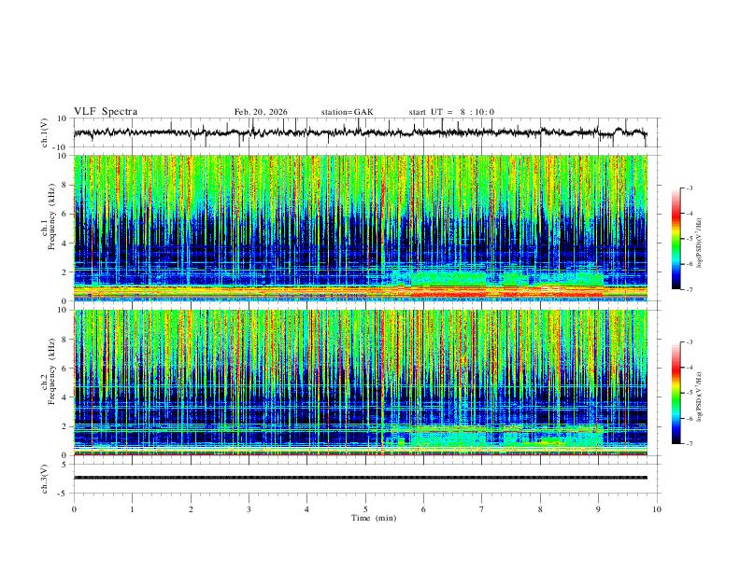Click the ch.1(V) axis label
The height and width of the screenshot is (571, 740).
click(x=45, y=132)
